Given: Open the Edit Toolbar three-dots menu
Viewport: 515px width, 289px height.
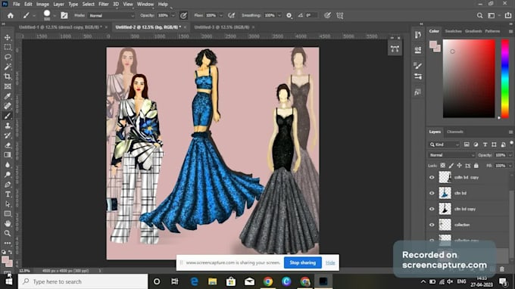Looking at the screenshot, I should point(8,243).
